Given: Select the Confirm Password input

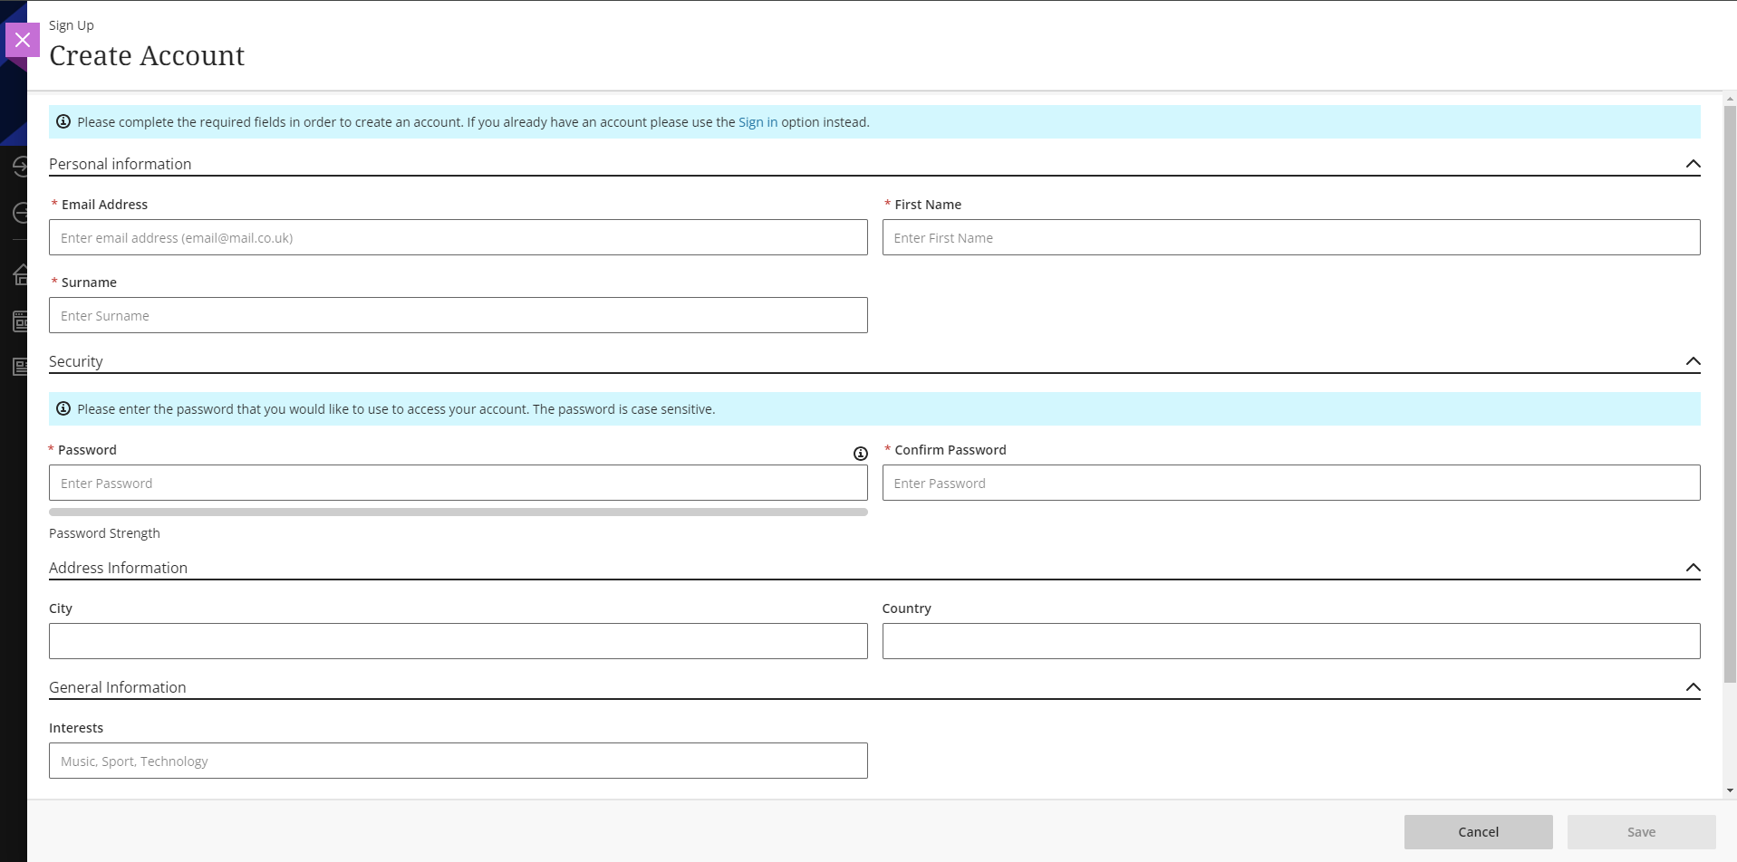Looking at the screenshot, I should pyautogui.click(x=1290, y=484).
